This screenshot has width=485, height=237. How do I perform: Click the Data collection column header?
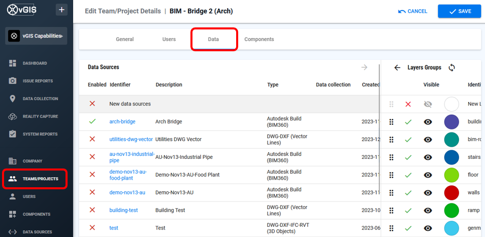point(333,85)
